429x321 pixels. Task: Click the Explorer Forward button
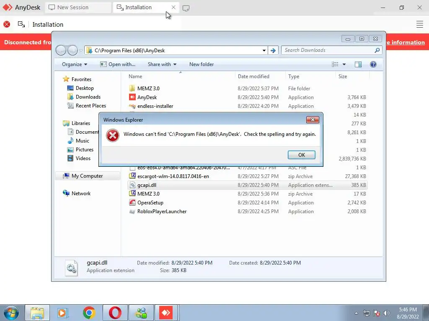72,50
